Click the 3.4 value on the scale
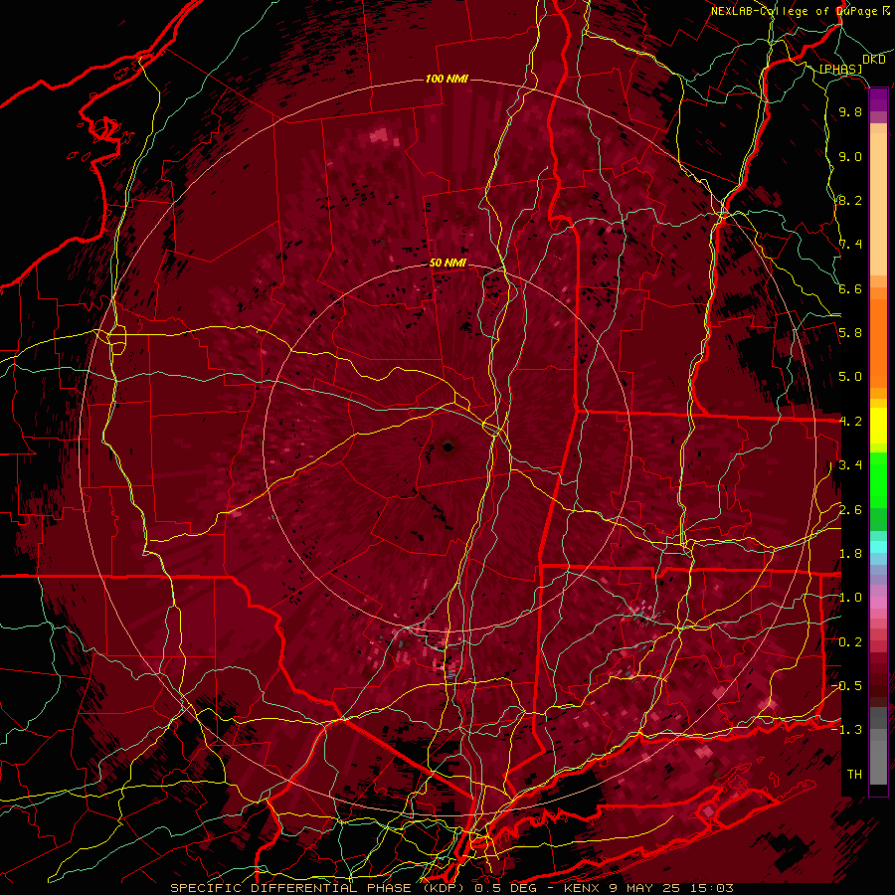Viewport: 895px width, 895px height. (x=850, y=465)
